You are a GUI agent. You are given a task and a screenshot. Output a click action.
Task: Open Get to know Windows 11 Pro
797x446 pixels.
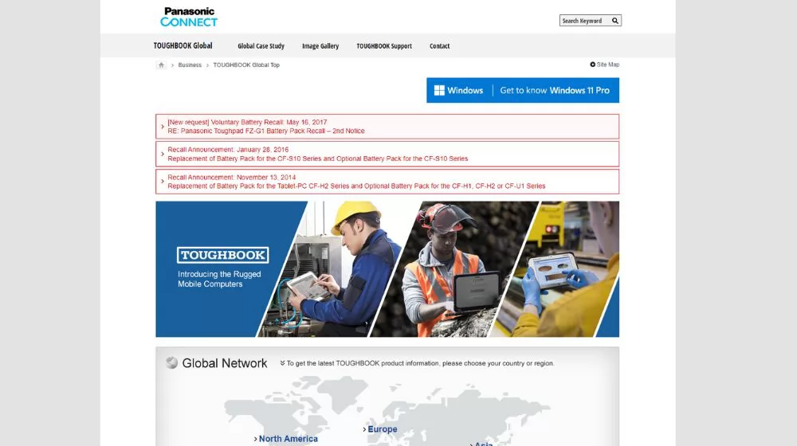click(x=555, y=91)
